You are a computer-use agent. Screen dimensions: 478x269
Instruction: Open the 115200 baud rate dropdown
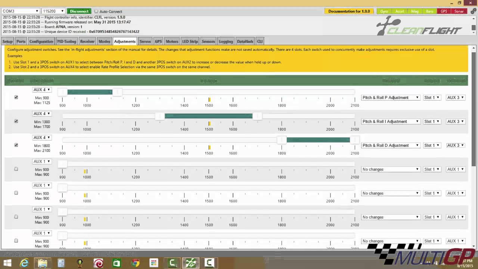pyautogui.click(x=53, y=11)
